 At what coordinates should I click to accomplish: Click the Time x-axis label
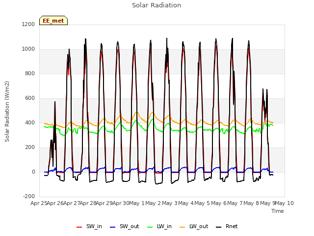click(x=278, y=211)
